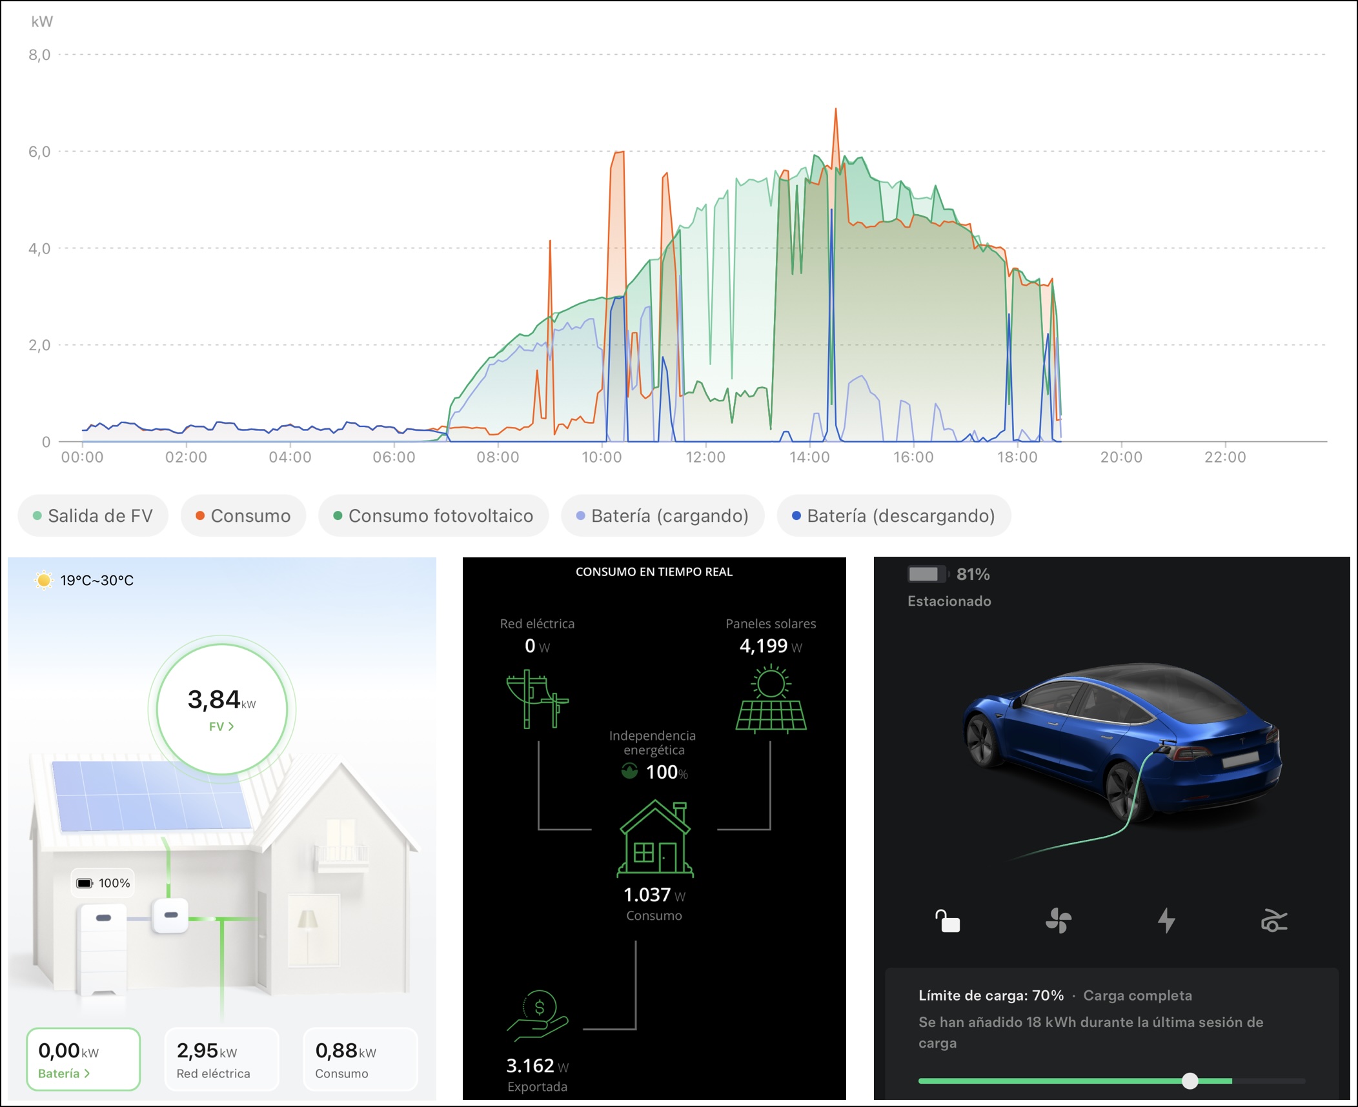Tap the charging lightning bolt icon
This screenshot has height=1107, width=1358.
coord(1166,921)
